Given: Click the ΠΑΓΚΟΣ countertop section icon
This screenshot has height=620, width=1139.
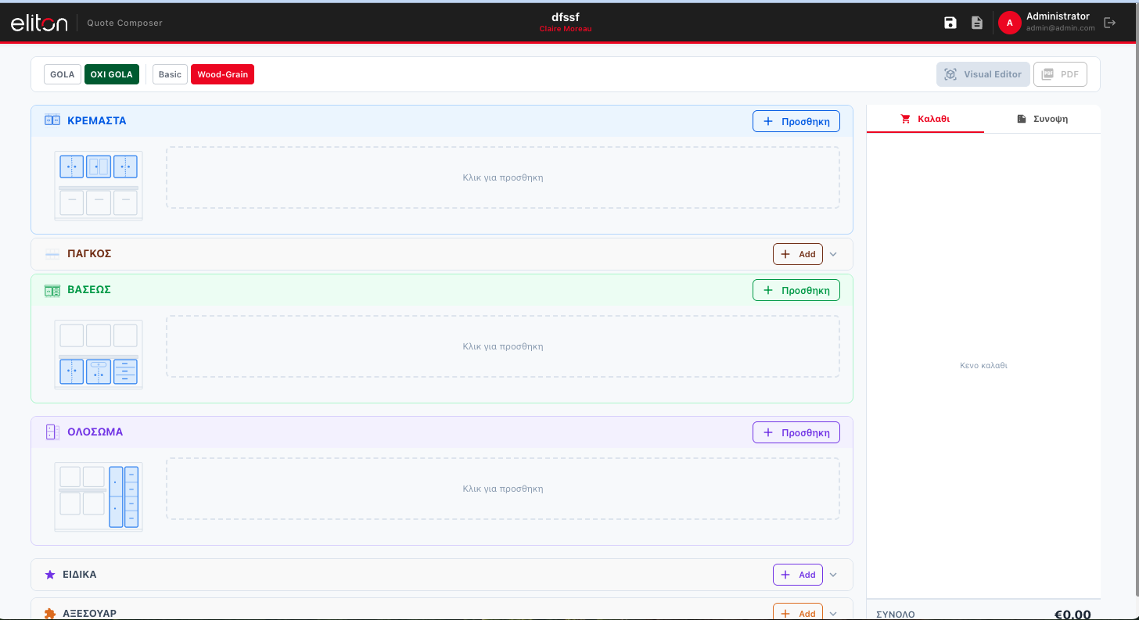Looking at the screenshot, I should [52, 254].
